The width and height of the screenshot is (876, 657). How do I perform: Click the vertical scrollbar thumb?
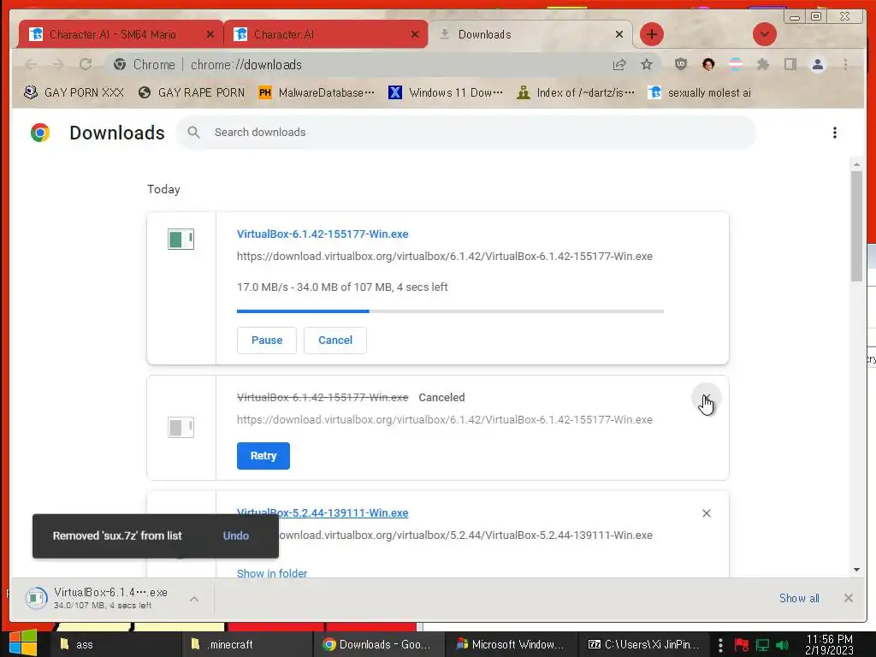point(856,226)
